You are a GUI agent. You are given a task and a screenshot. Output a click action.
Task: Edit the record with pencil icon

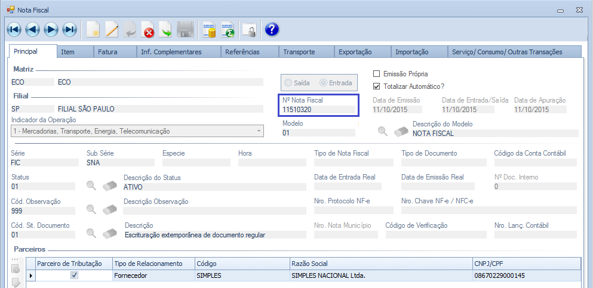pyautogui.click(x=112, y=29)
